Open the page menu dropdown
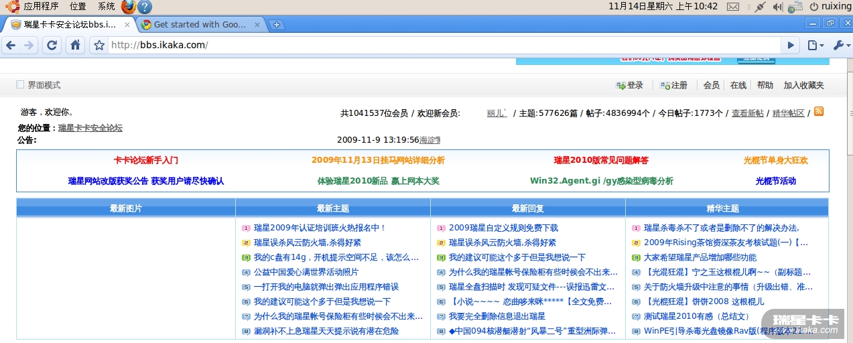 tap(815, 45)
